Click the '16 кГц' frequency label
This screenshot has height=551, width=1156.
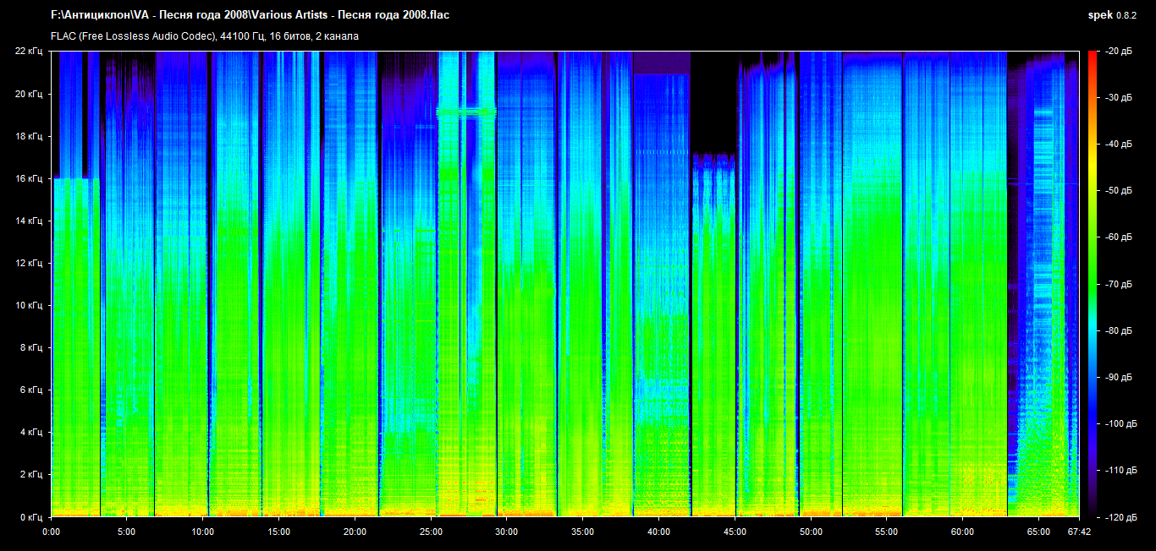[29, 178]
